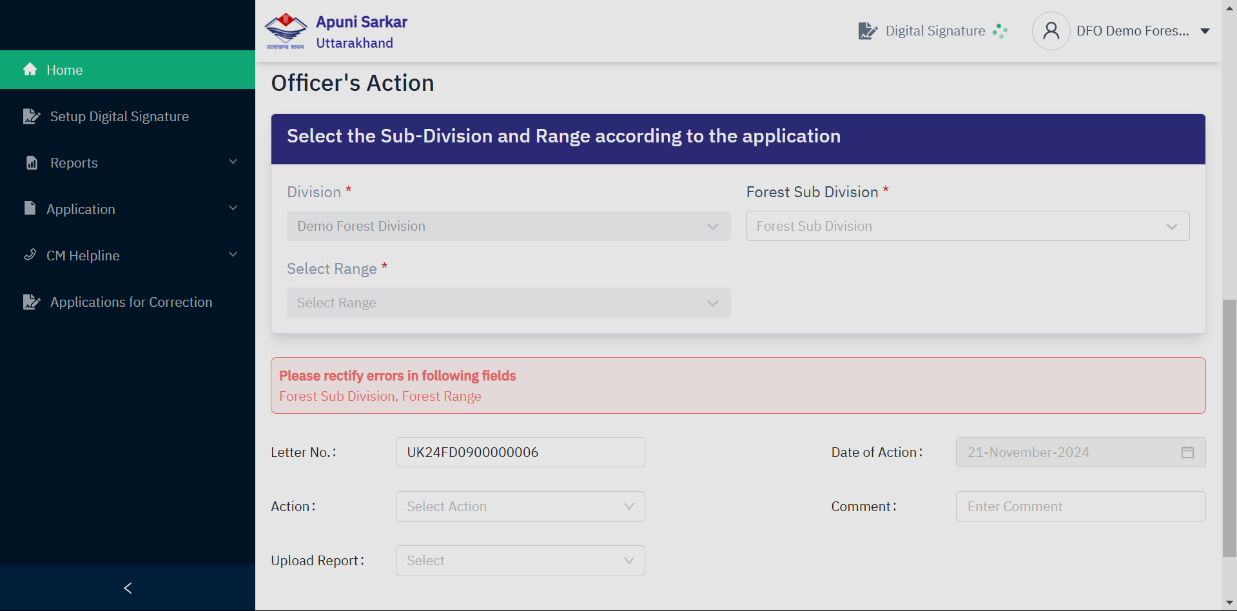Image resolution: width=1237 pixels, height=611 pixels.
Task: Expand the CM Helpline submenu
Action: coord(233,255)
